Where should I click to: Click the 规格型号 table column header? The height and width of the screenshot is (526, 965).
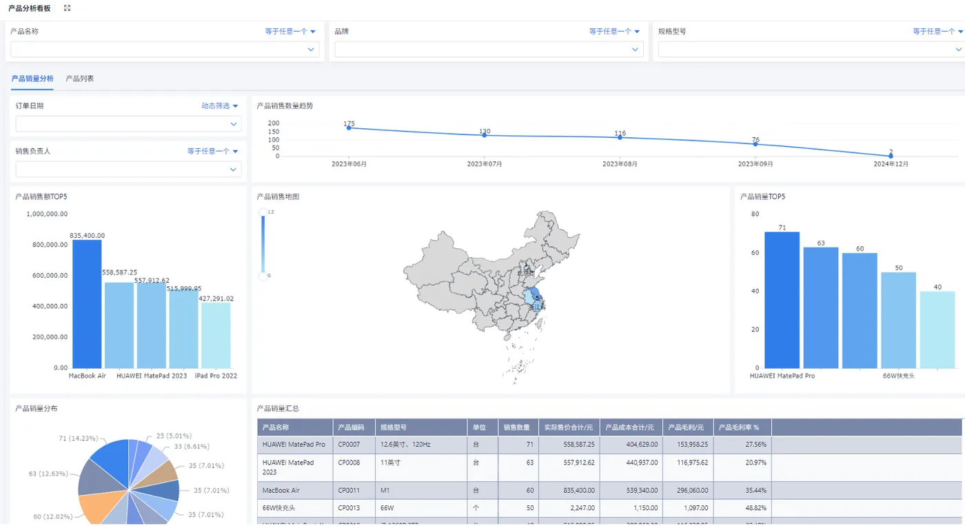tap(421, 427)
